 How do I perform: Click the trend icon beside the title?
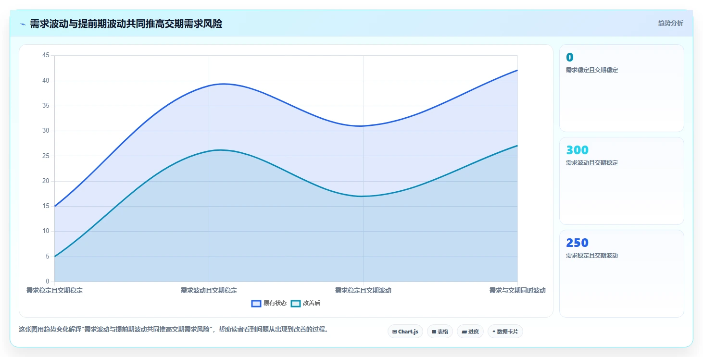click(23, 24)
